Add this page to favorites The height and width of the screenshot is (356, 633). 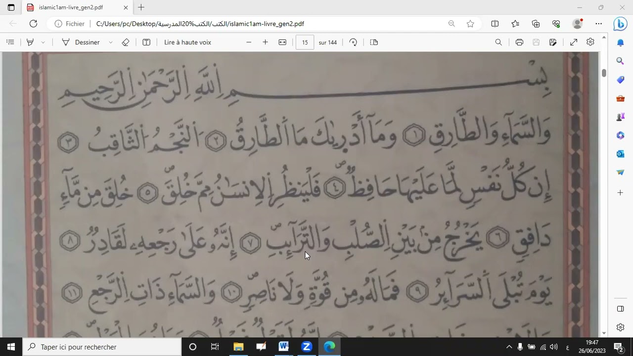470,24
